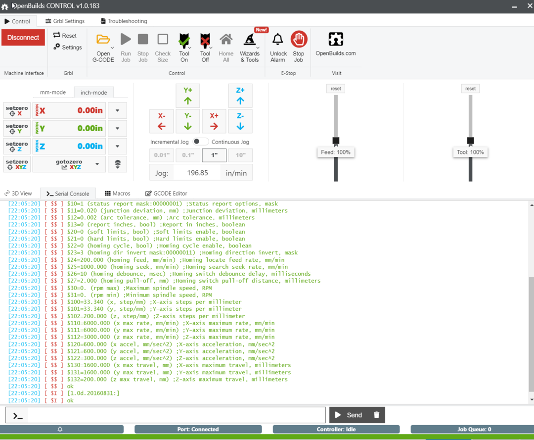
Task: Open the gotozero XYZ dropdown
Action: (x=97, y=164)
